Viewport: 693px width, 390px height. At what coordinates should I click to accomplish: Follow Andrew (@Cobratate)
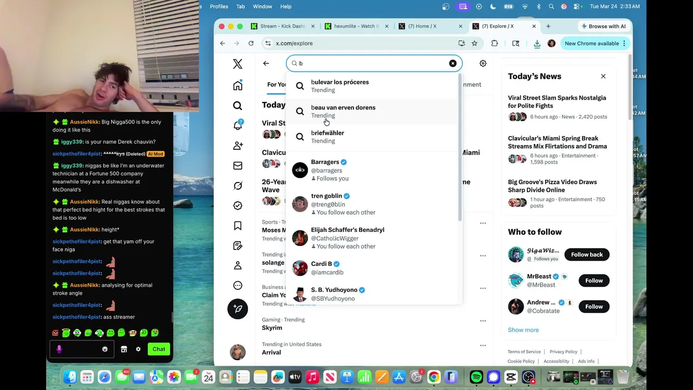pos(594,307)
